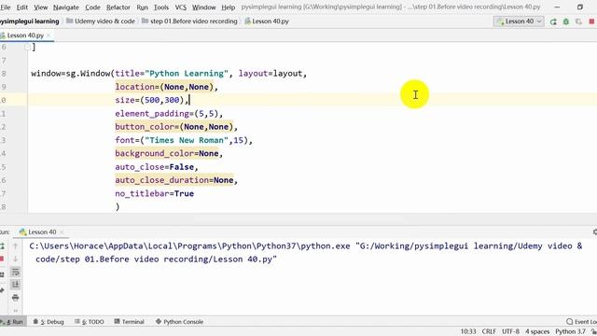Open the Window menu

coord(203,7)
